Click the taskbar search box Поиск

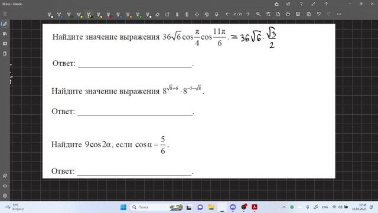click(x=157, y=207)
